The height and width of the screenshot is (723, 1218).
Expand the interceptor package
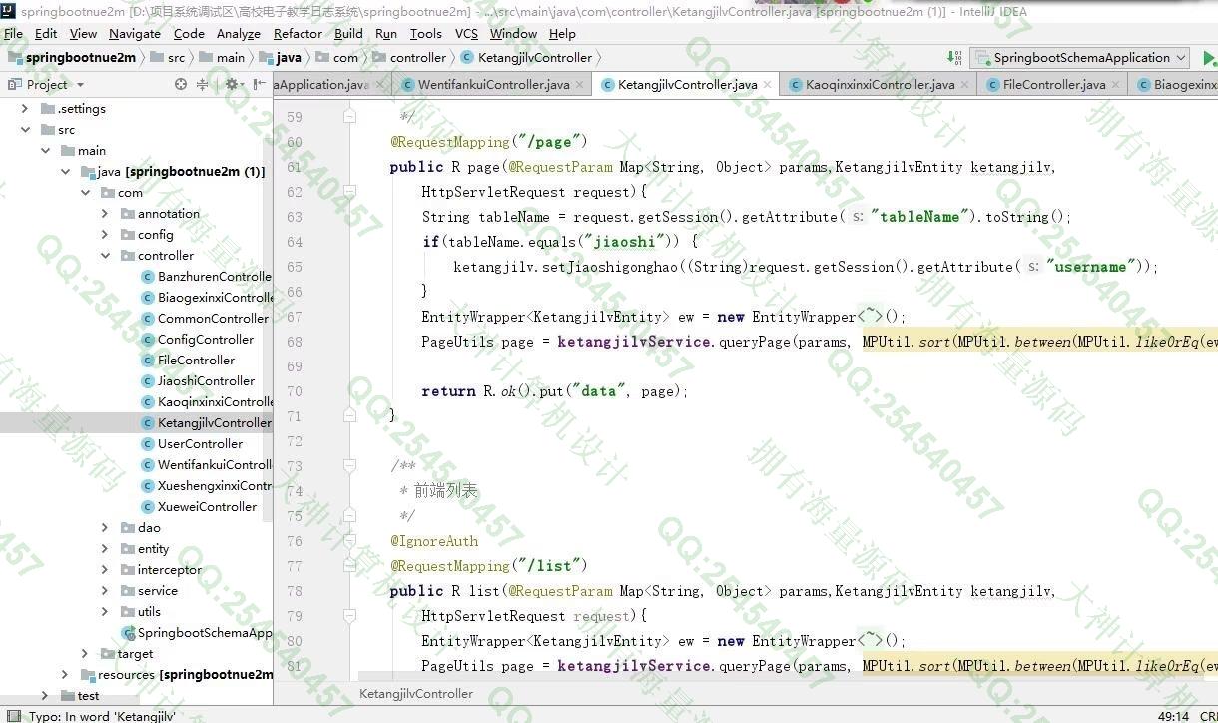click(105, 569)
